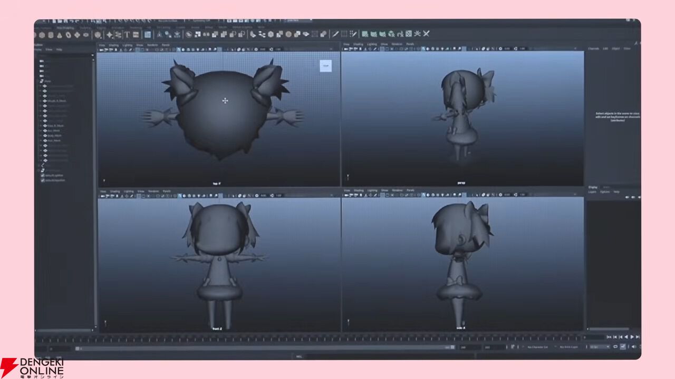Open Panels menu in perspective viewport
Image resolution: width=675 pixels, height=379 pixels.
410,44
